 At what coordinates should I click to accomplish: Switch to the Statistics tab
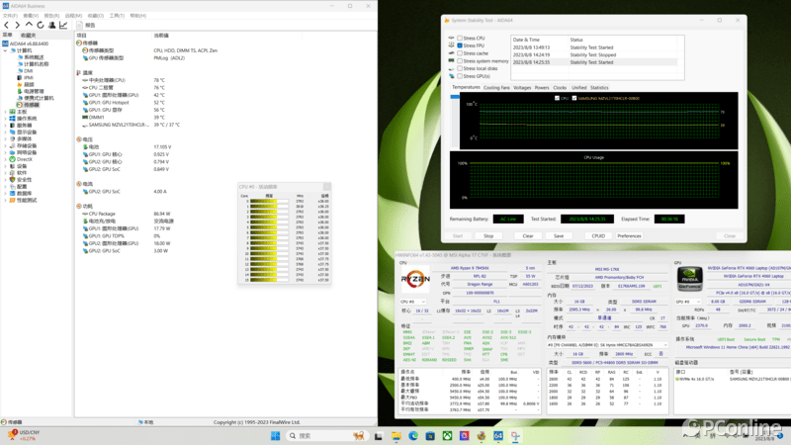[599, 88]
